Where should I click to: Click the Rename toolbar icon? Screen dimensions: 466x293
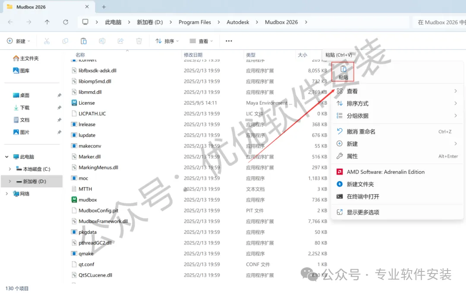[x=102, y=41]
